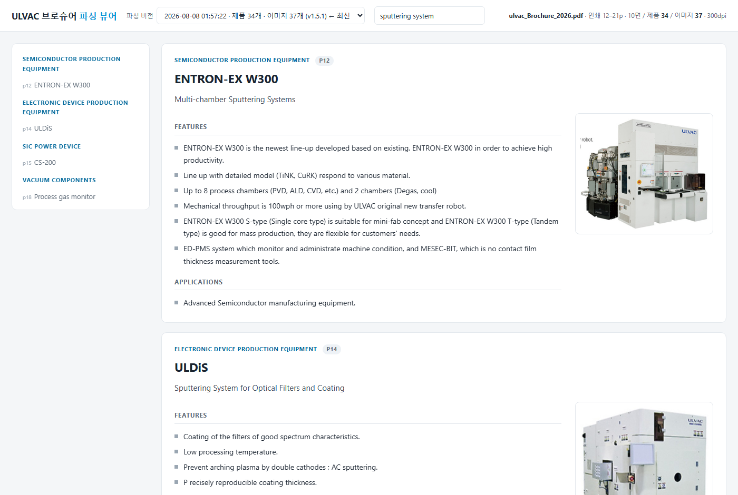Click the 'Low processing temperature.' bullet

tap(230, 452)
